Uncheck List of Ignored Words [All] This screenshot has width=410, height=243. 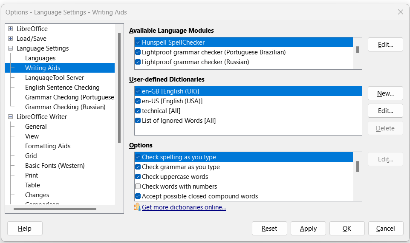138,121
